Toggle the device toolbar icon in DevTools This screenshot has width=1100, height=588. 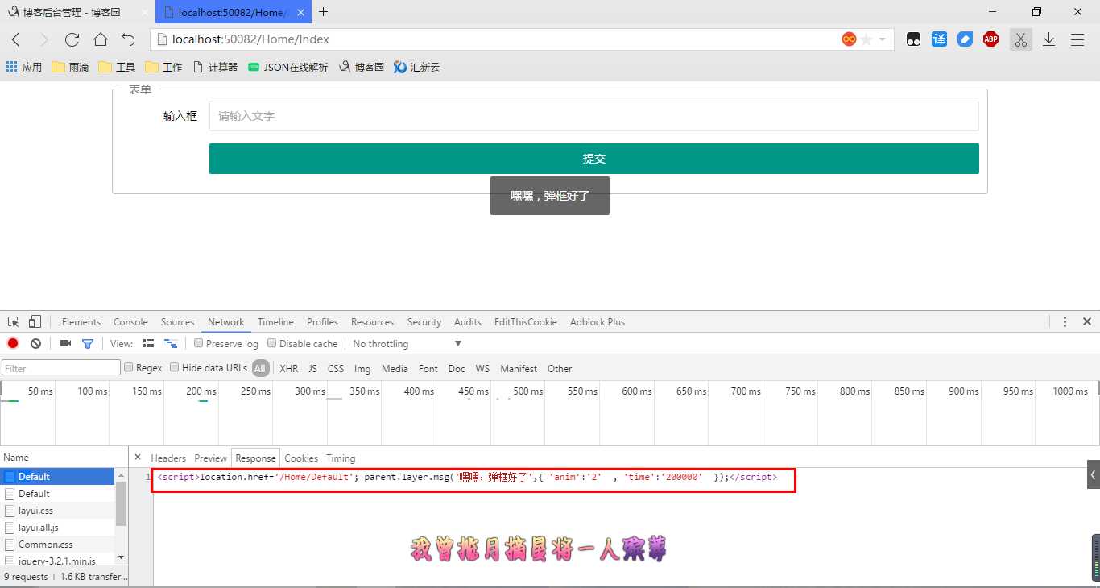point(35,321)
